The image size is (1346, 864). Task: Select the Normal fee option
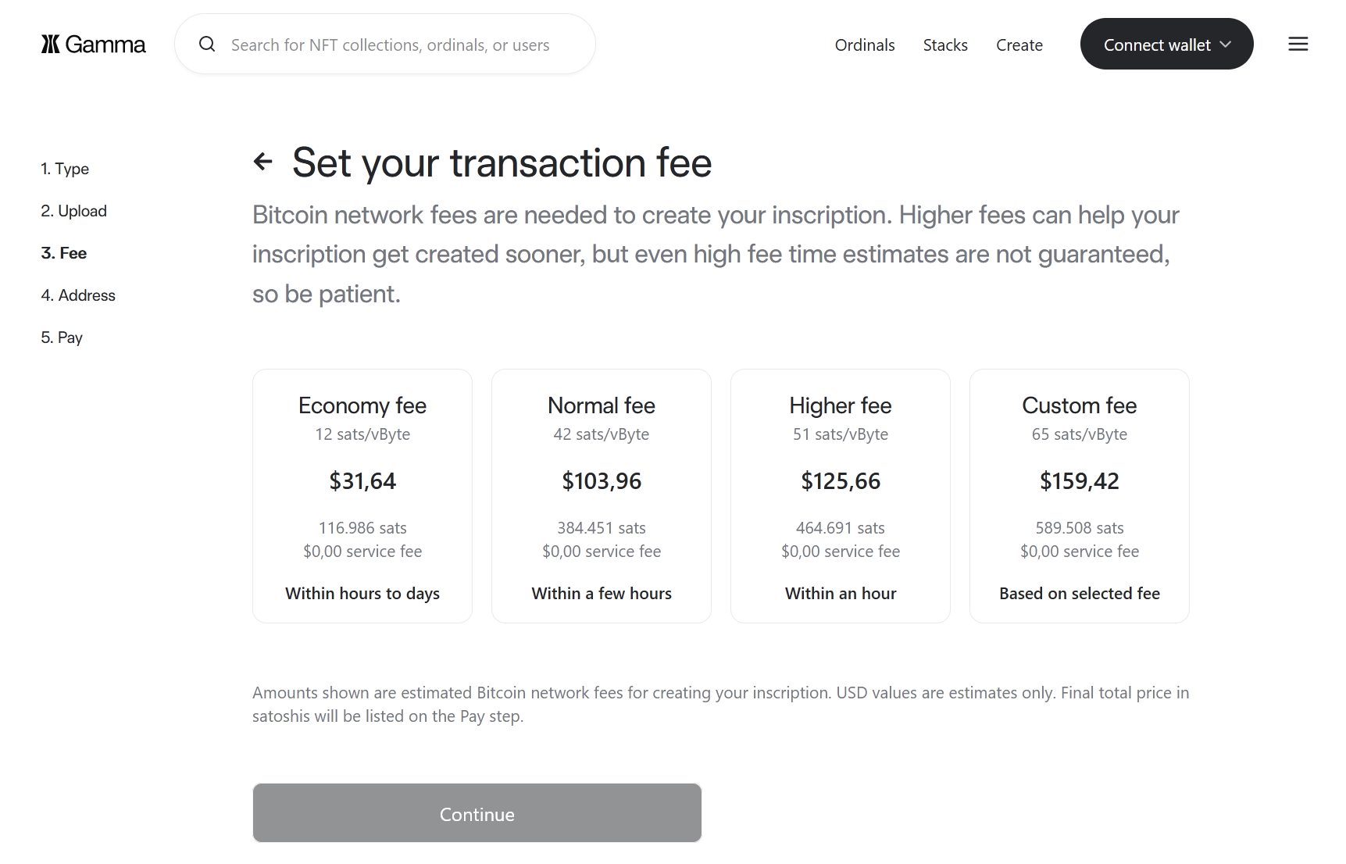[x=602, y=495]
